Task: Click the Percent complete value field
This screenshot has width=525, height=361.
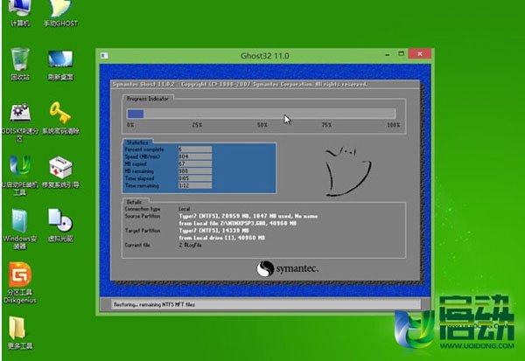Action: coord(195,149)
